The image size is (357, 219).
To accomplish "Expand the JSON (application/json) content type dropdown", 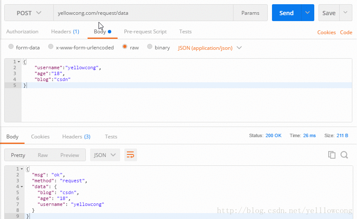I will pos(210,48).
